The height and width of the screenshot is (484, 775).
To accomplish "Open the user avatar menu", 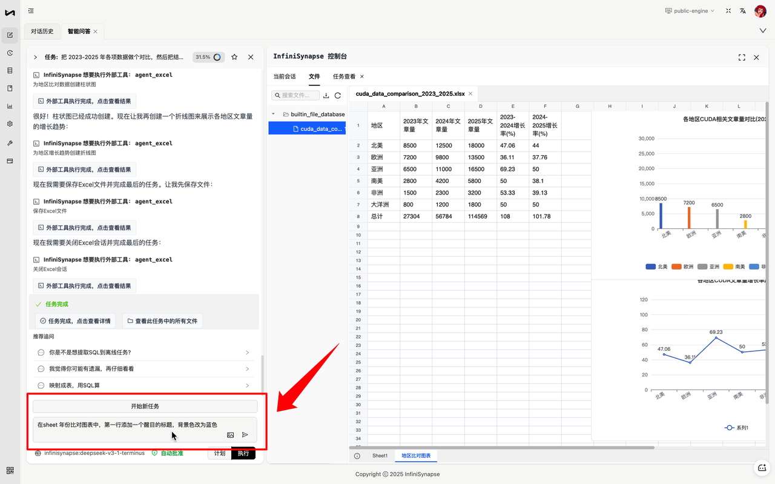I will click(760, 11).
